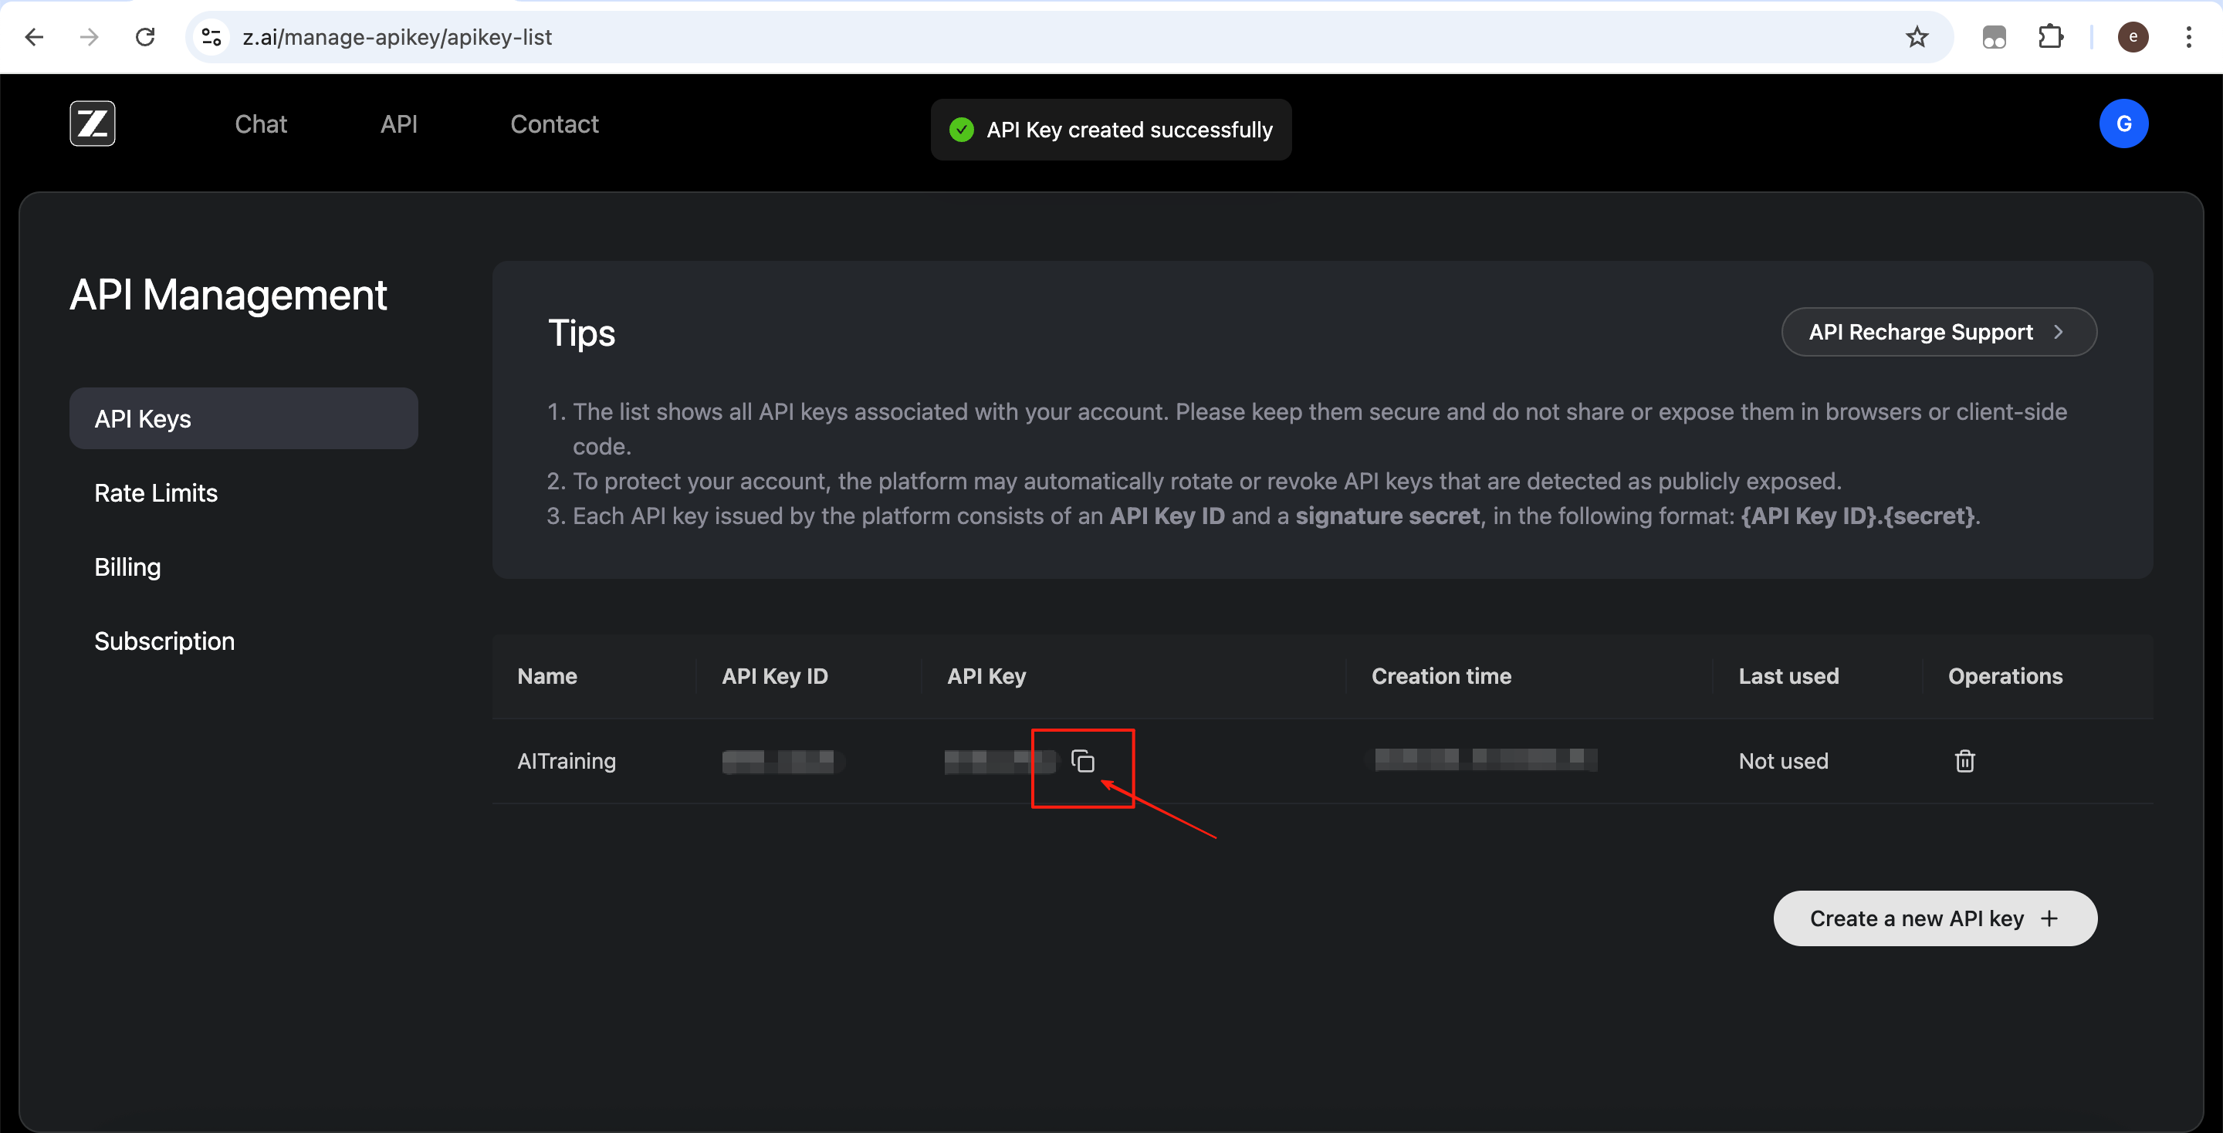The height and width of the screenshot is (1133, 2223).
Task: Open Chrome three-dot menu
Action: (2188, 37)
